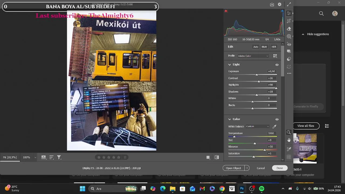Collapse the Color section
The height and width of the screenshot is (194, 345).
(x=230, y=119)
